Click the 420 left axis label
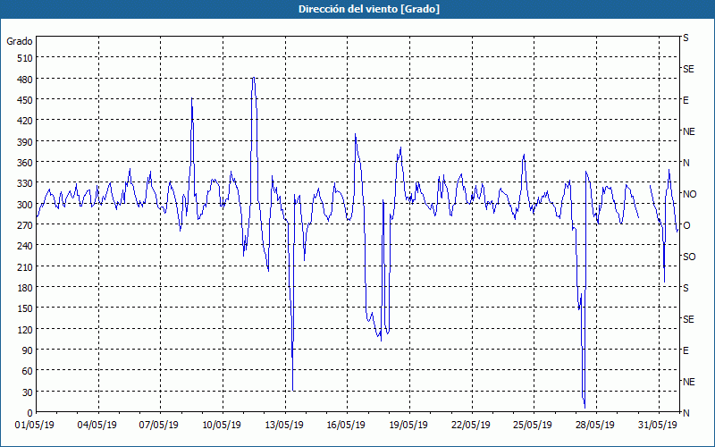This screenshot has height=447, width=715. click(x=25, y=121)
